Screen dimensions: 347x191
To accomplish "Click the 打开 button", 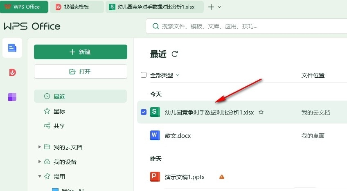I will coord(81,72).
